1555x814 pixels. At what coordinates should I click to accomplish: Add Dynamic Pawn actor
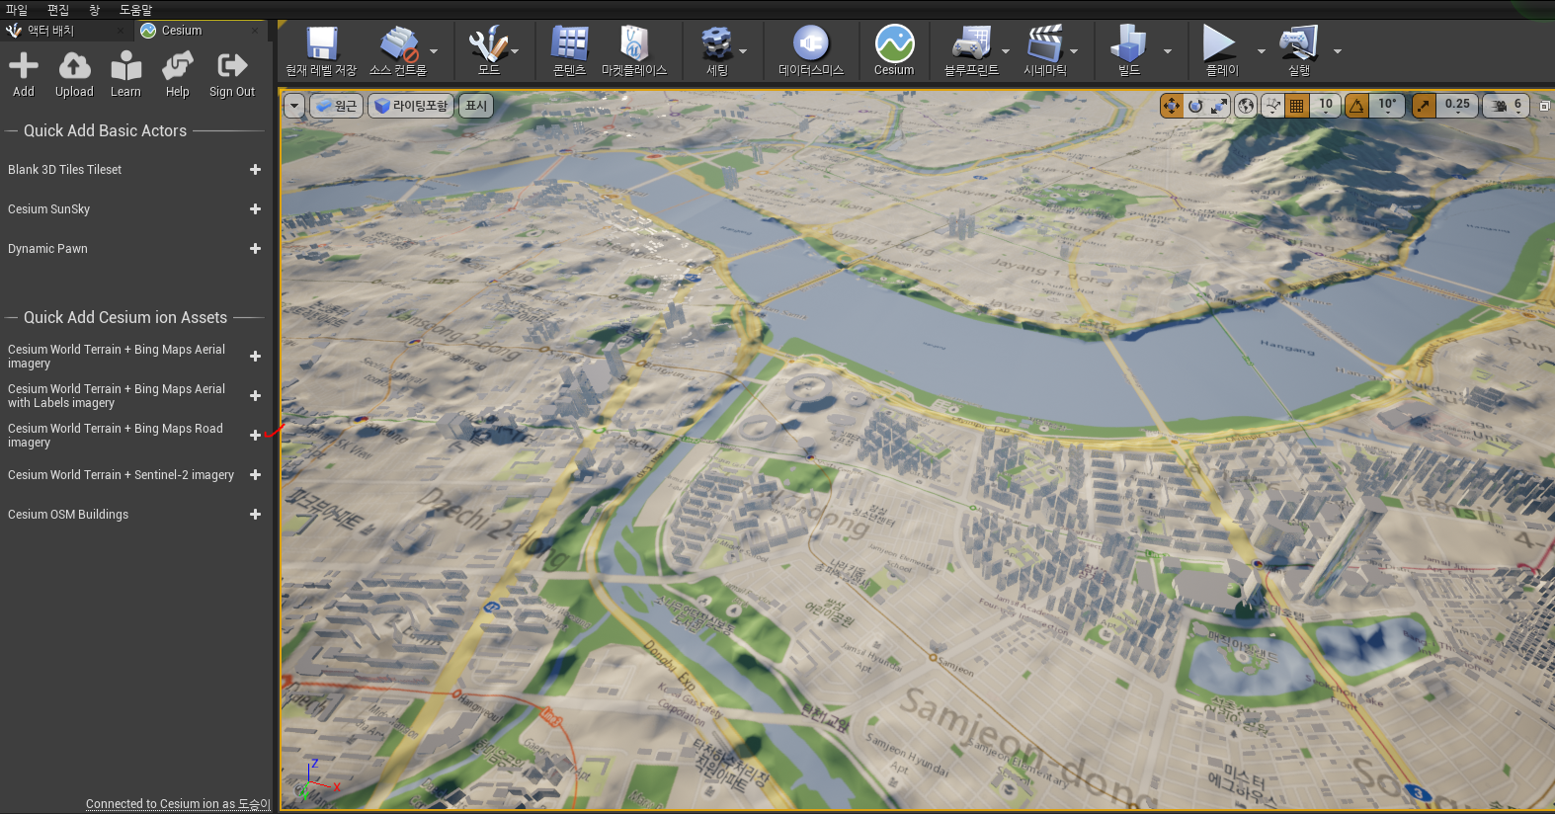tap(255, 249)
